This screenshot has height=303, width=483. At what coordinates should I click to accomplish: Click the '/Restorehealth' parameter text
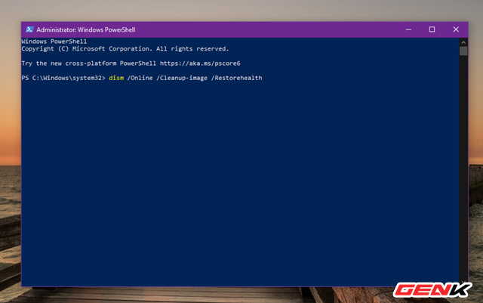point(238,79)
